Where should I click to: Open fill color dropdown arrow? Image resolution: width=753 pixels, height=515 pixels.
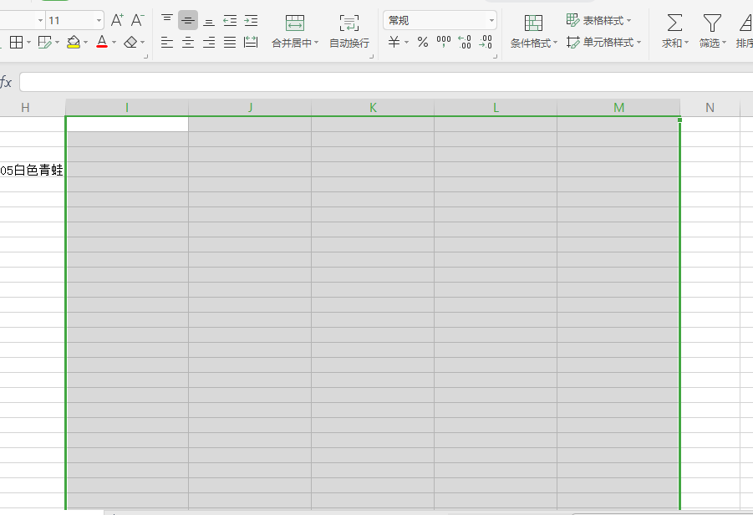tap(85, 43)
